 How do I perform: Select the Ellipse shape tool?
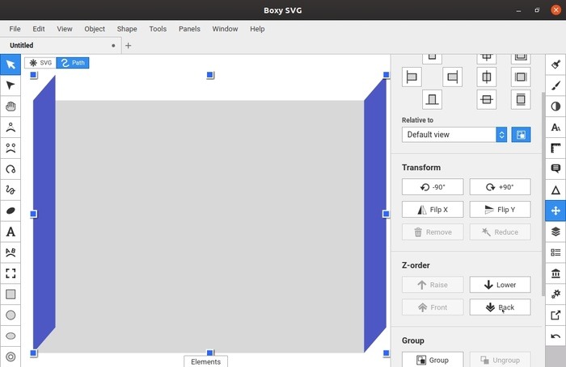[11, 336]
